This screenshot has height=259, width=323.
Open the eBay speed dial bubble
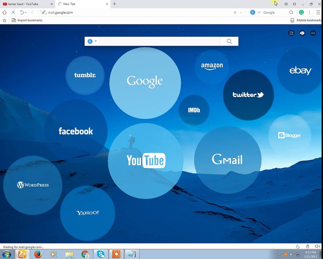pos(300,71)
